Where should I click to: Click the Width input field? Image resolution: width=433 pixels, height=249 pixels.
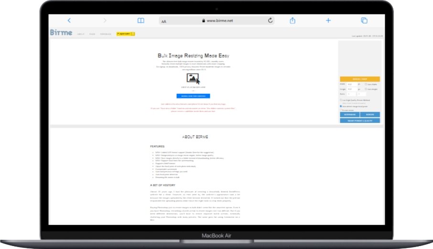(352, 84)
